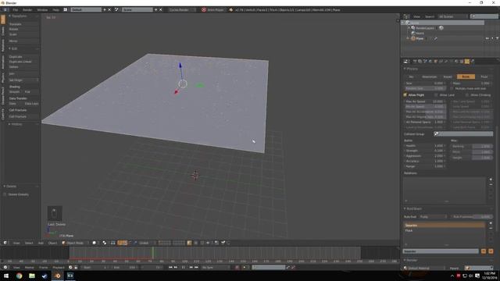Click the Blender logo in info header
This screenshot has width=500, height=281.
(x=231, y=10)
